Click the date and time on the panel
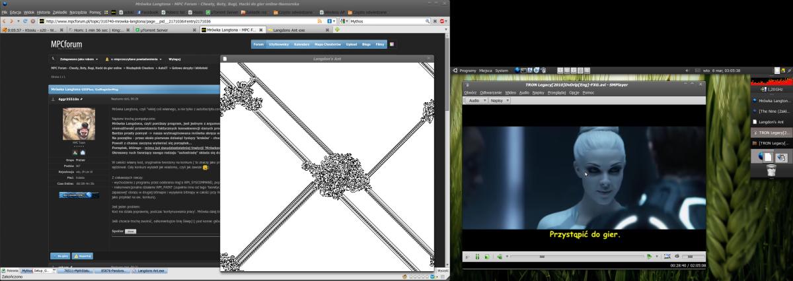This screenshot has width=793, height=281. tap(722, 70)
